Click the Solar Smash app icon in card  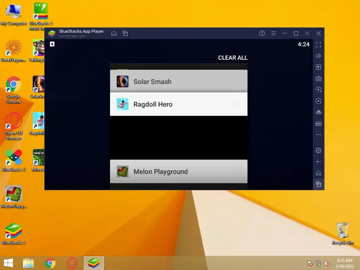point(123,82)
